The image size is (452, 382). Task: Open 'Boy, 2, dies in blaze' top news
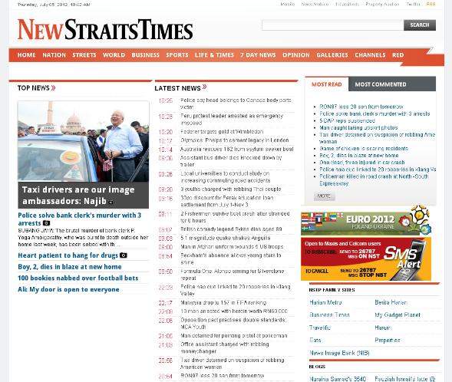click(70, 267)
